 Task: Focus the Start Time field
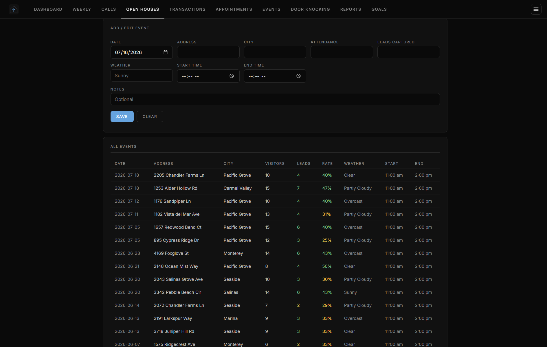(208, 76)
